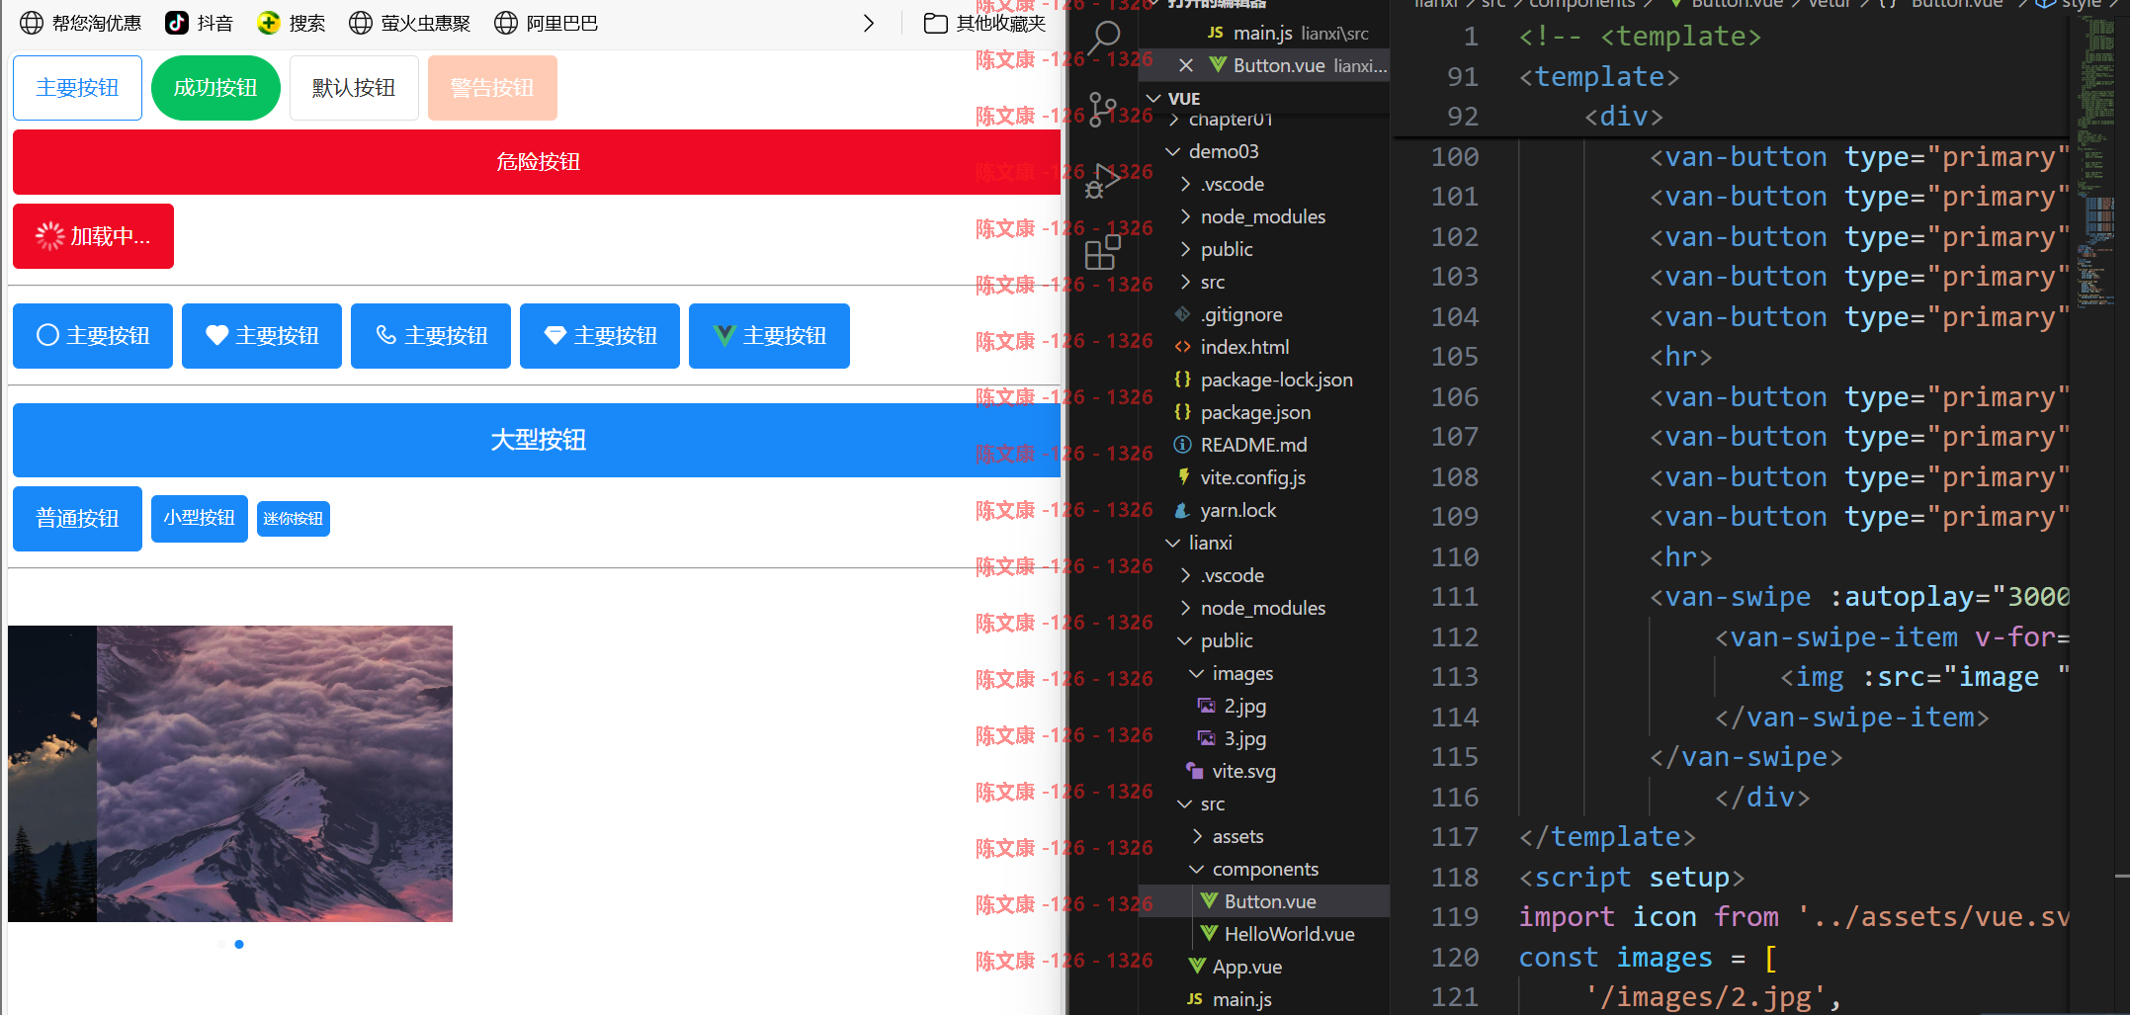
Task: Click the 普通按钮 normal button
Action: point(77,519)
